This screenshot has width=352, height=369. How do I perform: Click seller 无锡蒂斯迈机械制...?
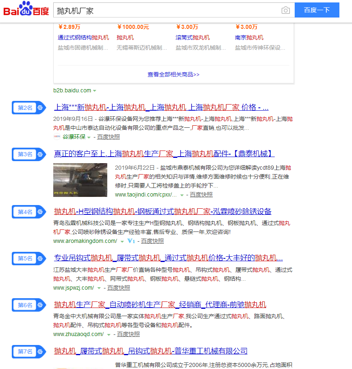(x=141, y=48)
